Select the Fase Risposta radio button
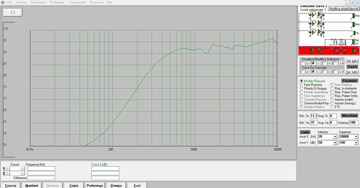Image resolution: width=360 pixels, height=188 pixels. (x=301, y=85)
